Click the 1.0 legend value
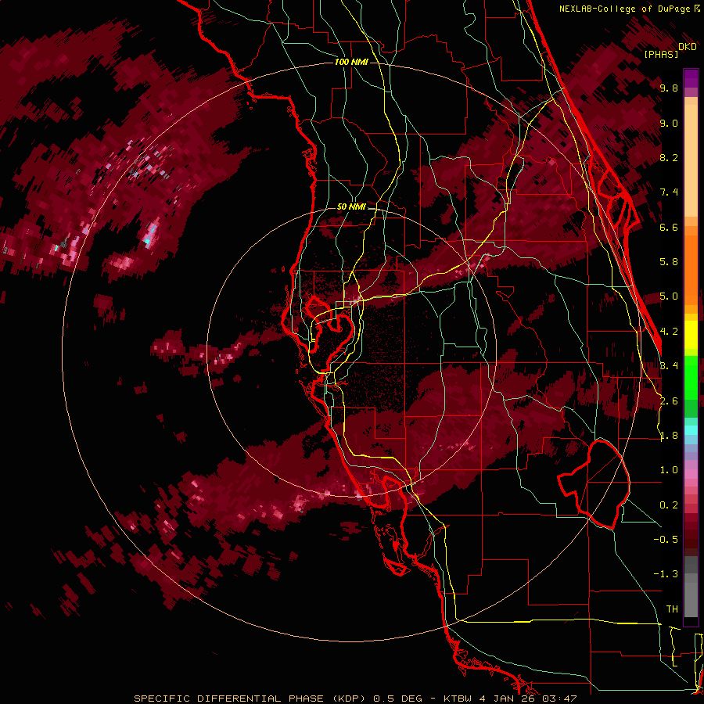The image size is (704, 704). [x=669, y=470]
